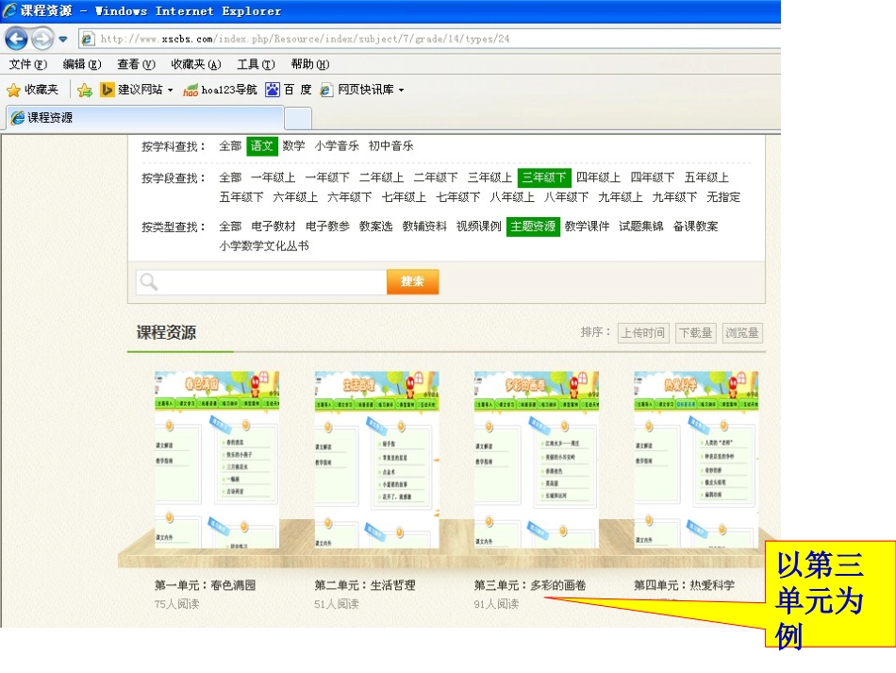896x673 pixels.
Task: Open the 生活哲理 unit thumbnail
Action: [376, 459]
